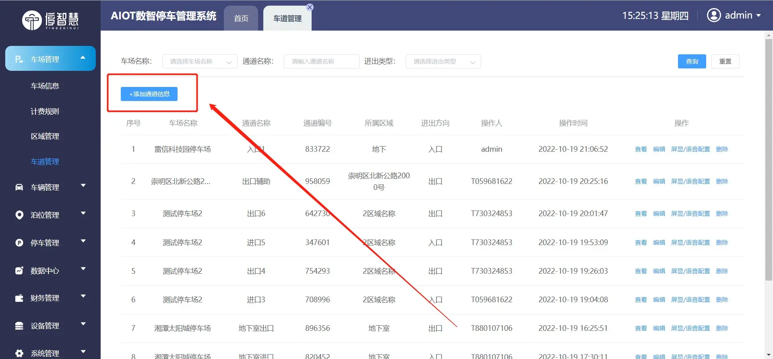773x359 pixels.
Task: Click 屏显/语音配置 for channel 833722
Action: point(690,149)
